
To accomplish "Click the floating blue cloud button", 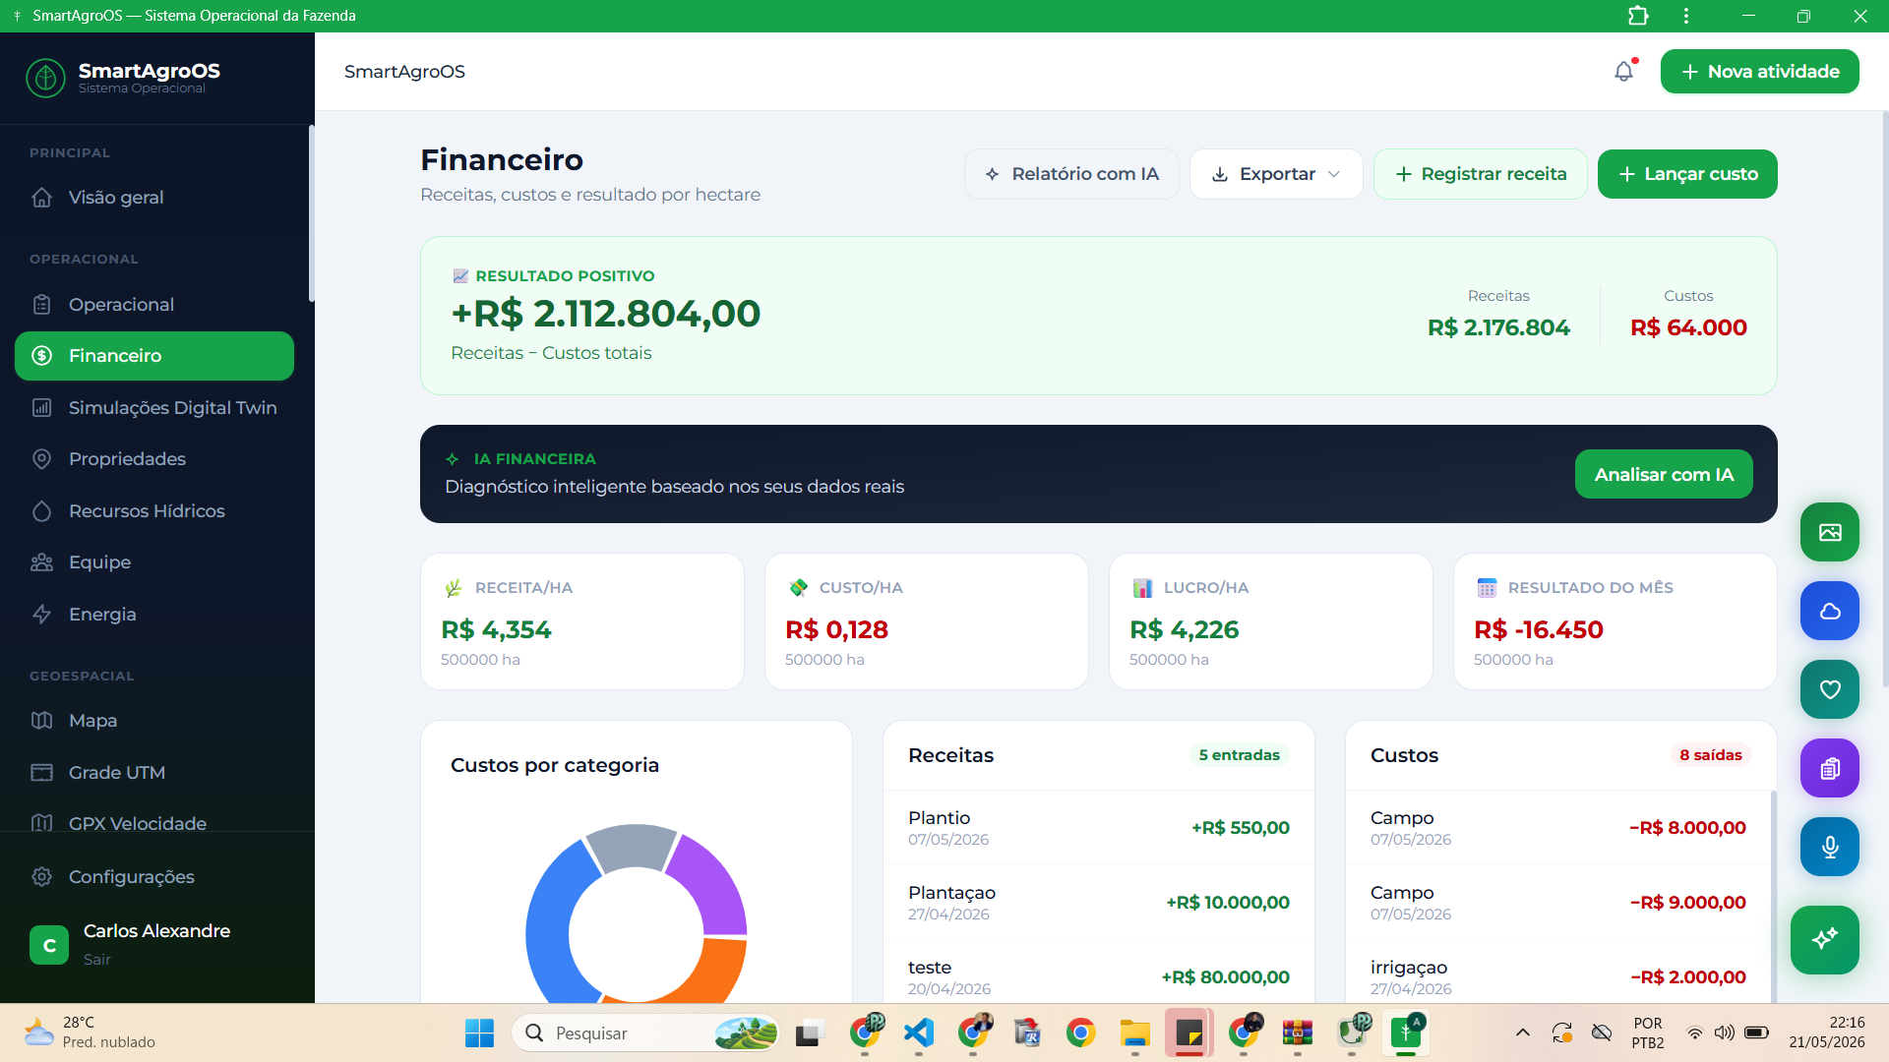I will click(1830, 611).
